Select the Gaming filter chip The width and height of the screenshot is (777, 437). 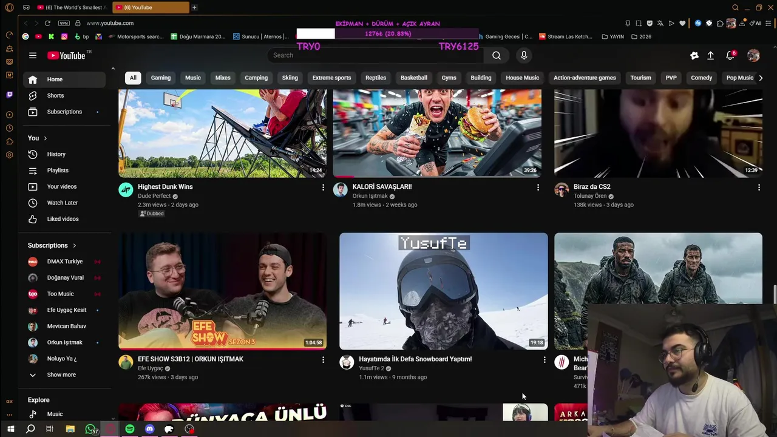(161, 78)
